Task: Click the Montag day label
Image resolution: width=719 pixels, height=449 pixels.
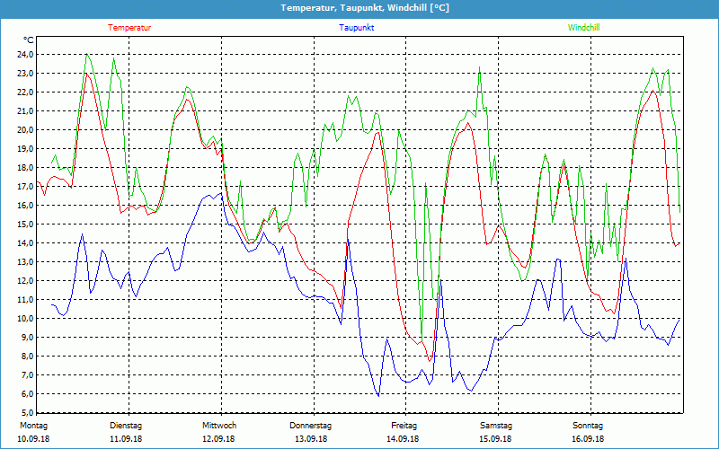Action: [x=33, y=426]
